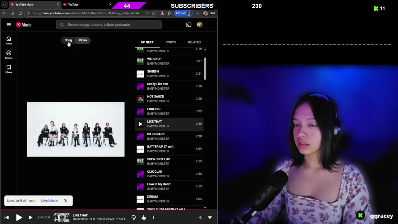398x224 pixels.
Task: Click the tracking prevention eye icon
Action: click(147, 13)
